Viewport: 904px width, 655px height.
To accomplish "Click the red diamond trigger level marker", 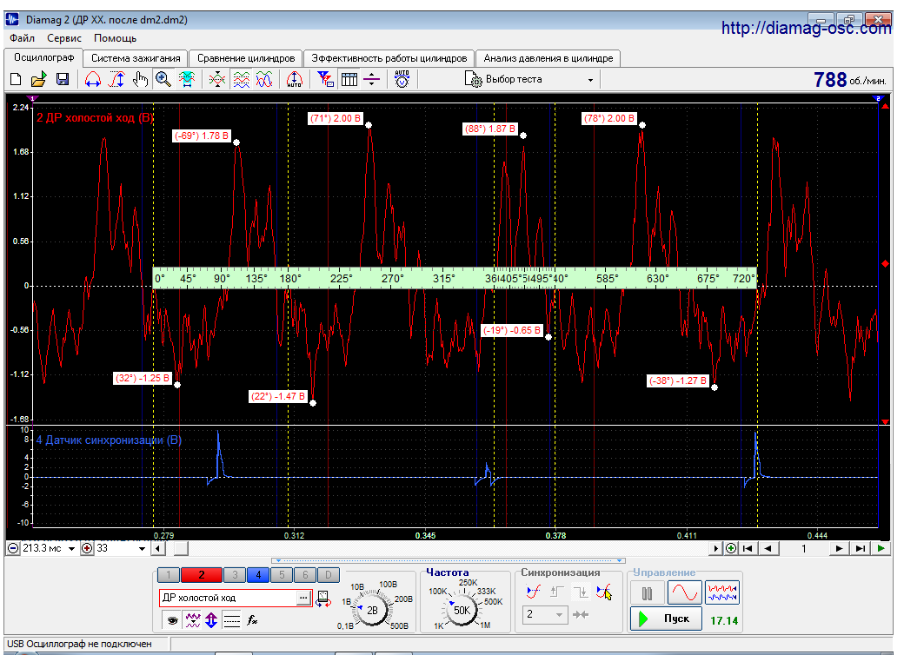I will pyautogui.click(x=886, y=264).
